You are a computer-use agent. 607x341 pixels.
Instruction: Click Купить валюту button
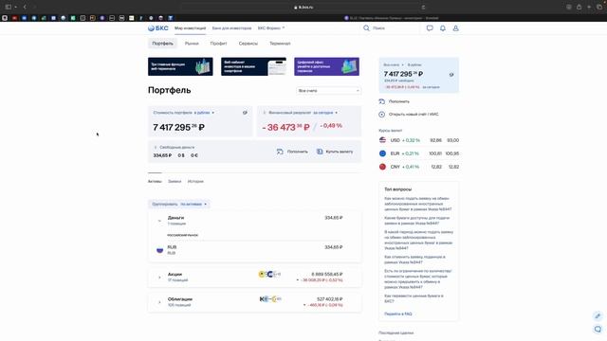coord(335,152)
